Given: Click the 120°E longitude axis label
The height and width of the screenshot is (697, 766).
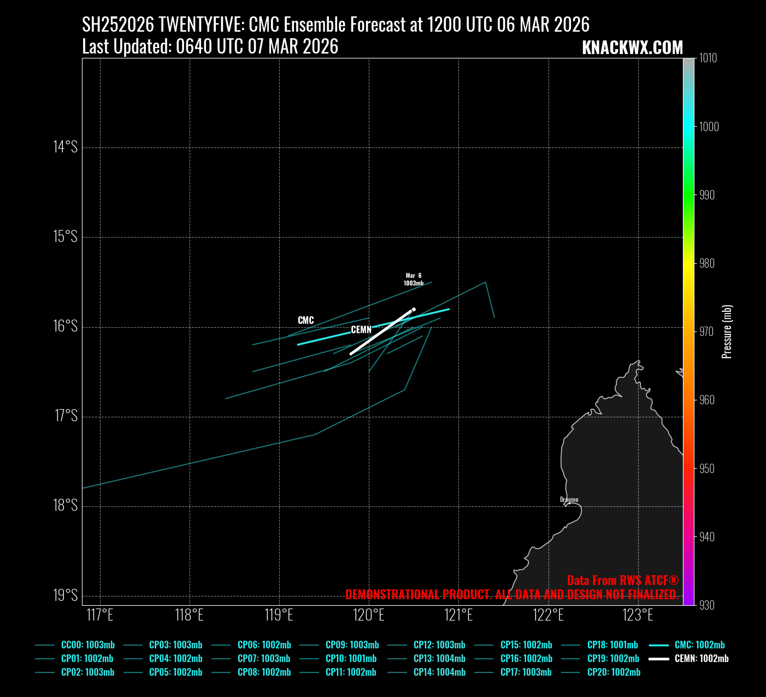Looking at the screenshot, I should (369, 616).
